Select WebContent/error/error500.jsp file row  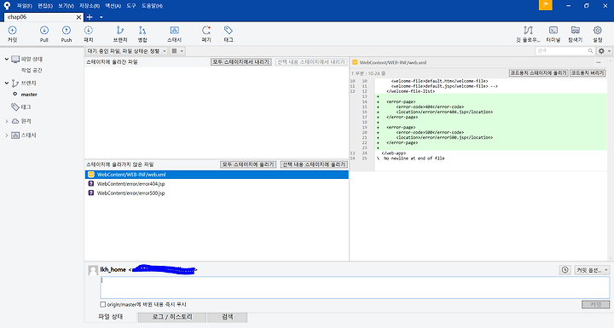click(x=217, y=193)
